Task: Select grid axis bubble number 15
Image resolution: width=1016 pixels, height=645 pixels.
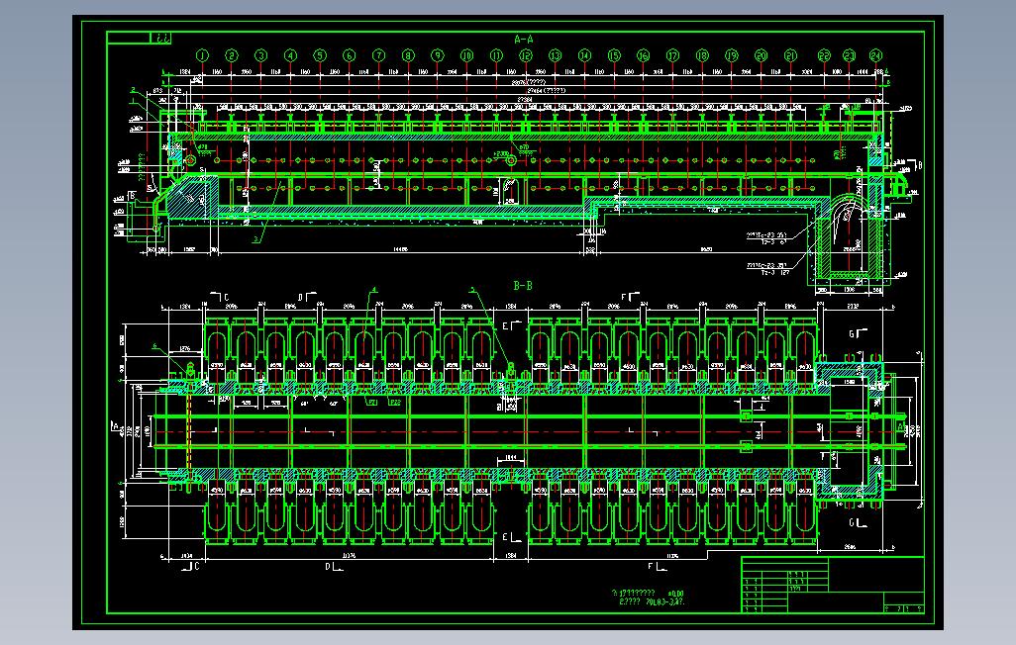Action: coord(614,55)
